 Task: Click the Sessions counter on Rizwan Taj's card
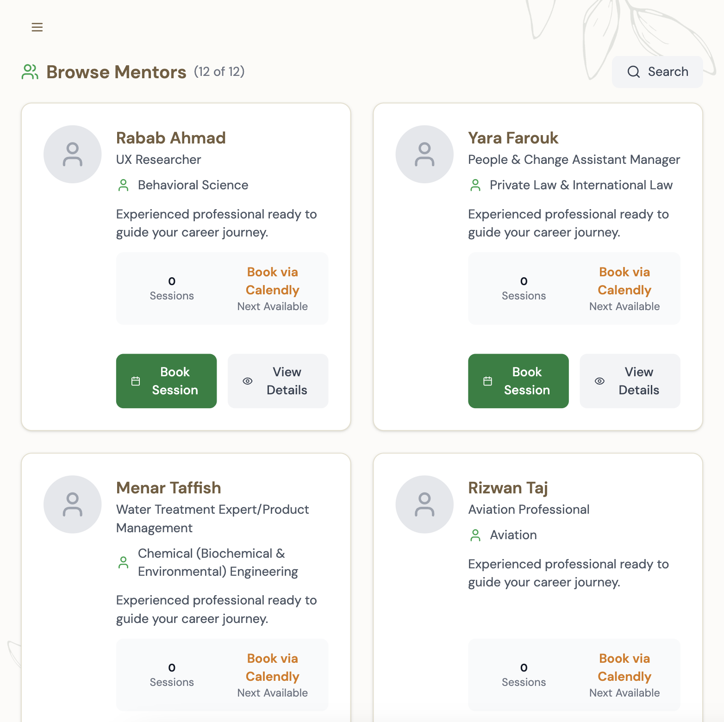point(524,674)
